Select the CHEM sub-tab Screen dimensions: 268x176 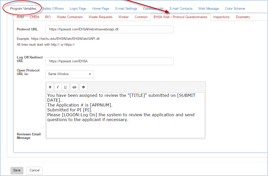click(35, 17)
